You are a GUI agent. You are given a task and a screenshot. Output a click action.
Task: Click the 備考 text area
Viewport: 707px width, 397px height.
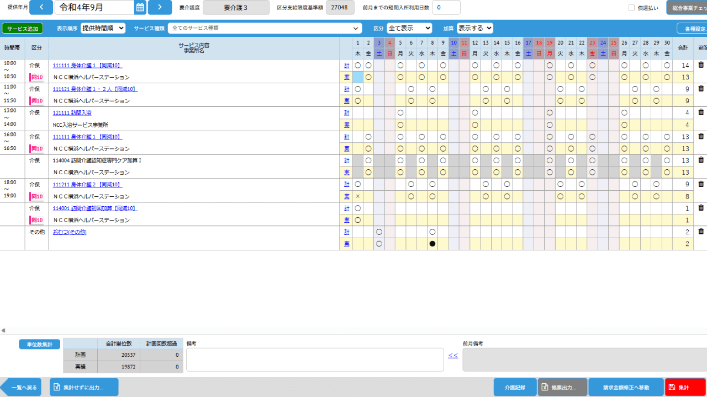coord(315,360)
